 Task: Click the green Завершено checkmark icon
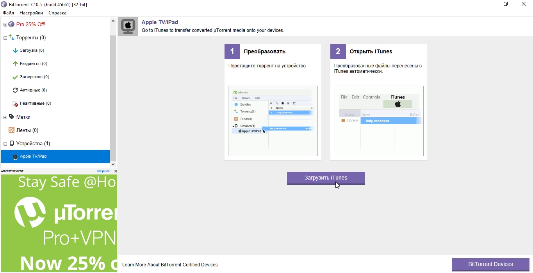[15, 77]
